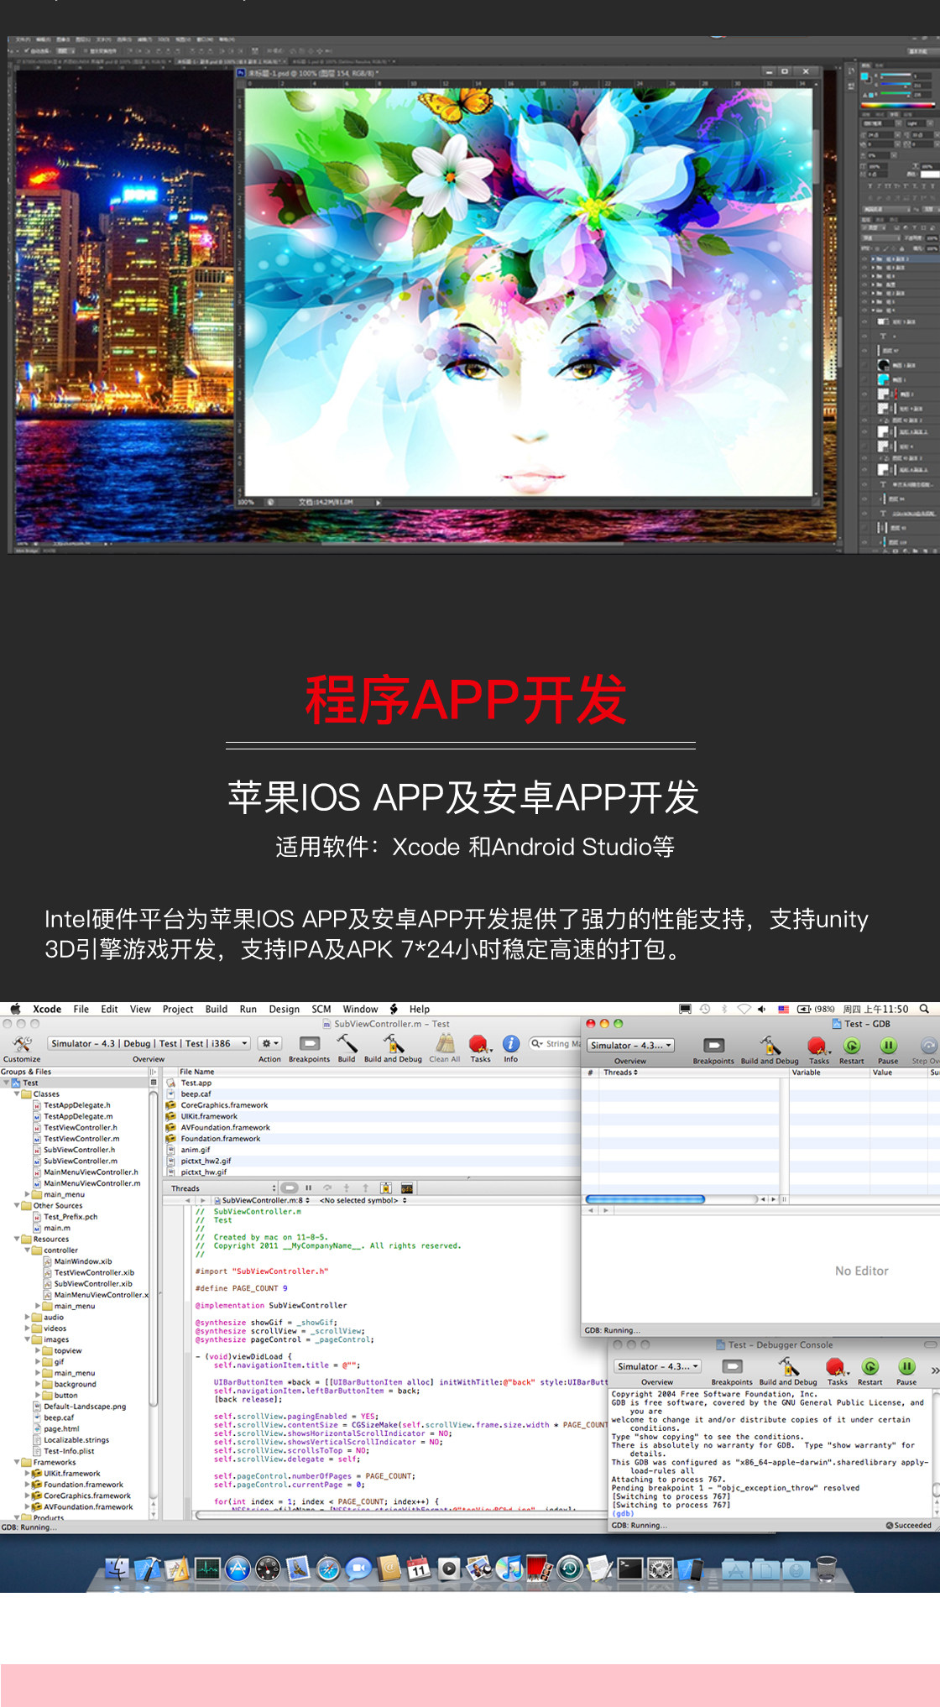Open the Threads popup in the debugger bar

coord(222,1188)
